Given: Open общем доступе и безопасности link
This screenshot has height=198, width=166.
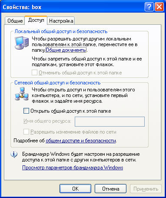Looking at the screenshot, I should pyautogui.click(x=81, y=141).
